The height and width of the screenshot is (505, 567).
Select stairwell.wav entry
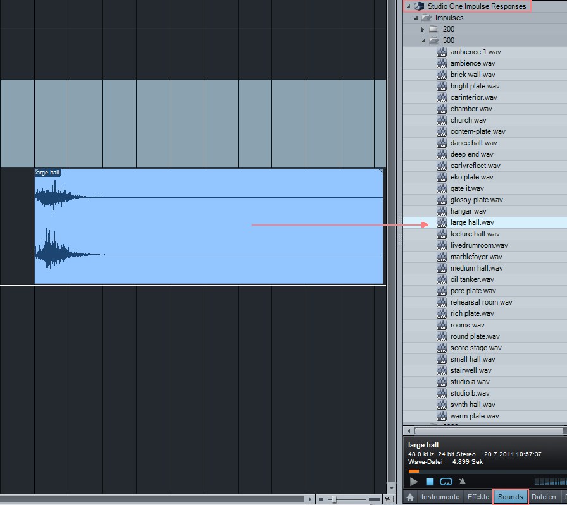(x=485, y=370)
